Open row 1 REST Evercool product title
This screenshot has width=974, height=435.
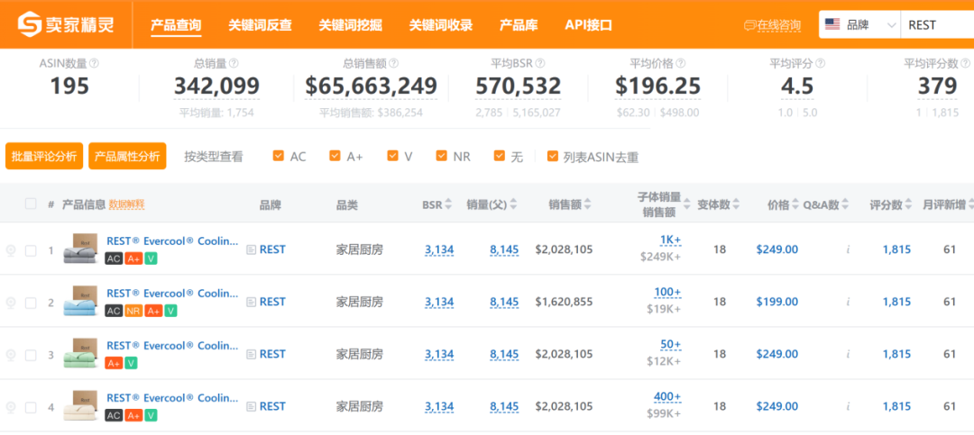click(172, 240)
